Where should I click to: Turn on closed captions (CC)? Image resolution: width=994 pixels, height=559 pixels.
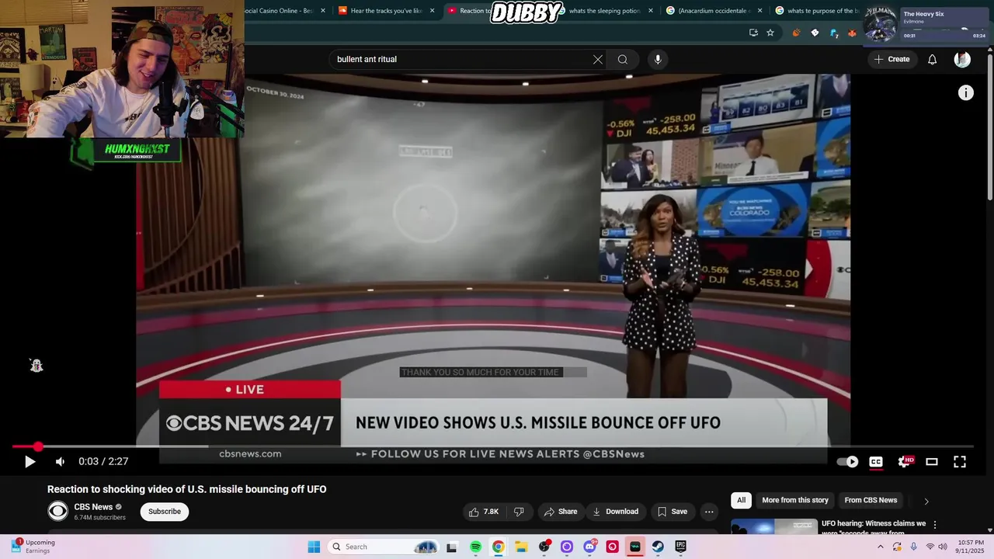coord(876,461)
